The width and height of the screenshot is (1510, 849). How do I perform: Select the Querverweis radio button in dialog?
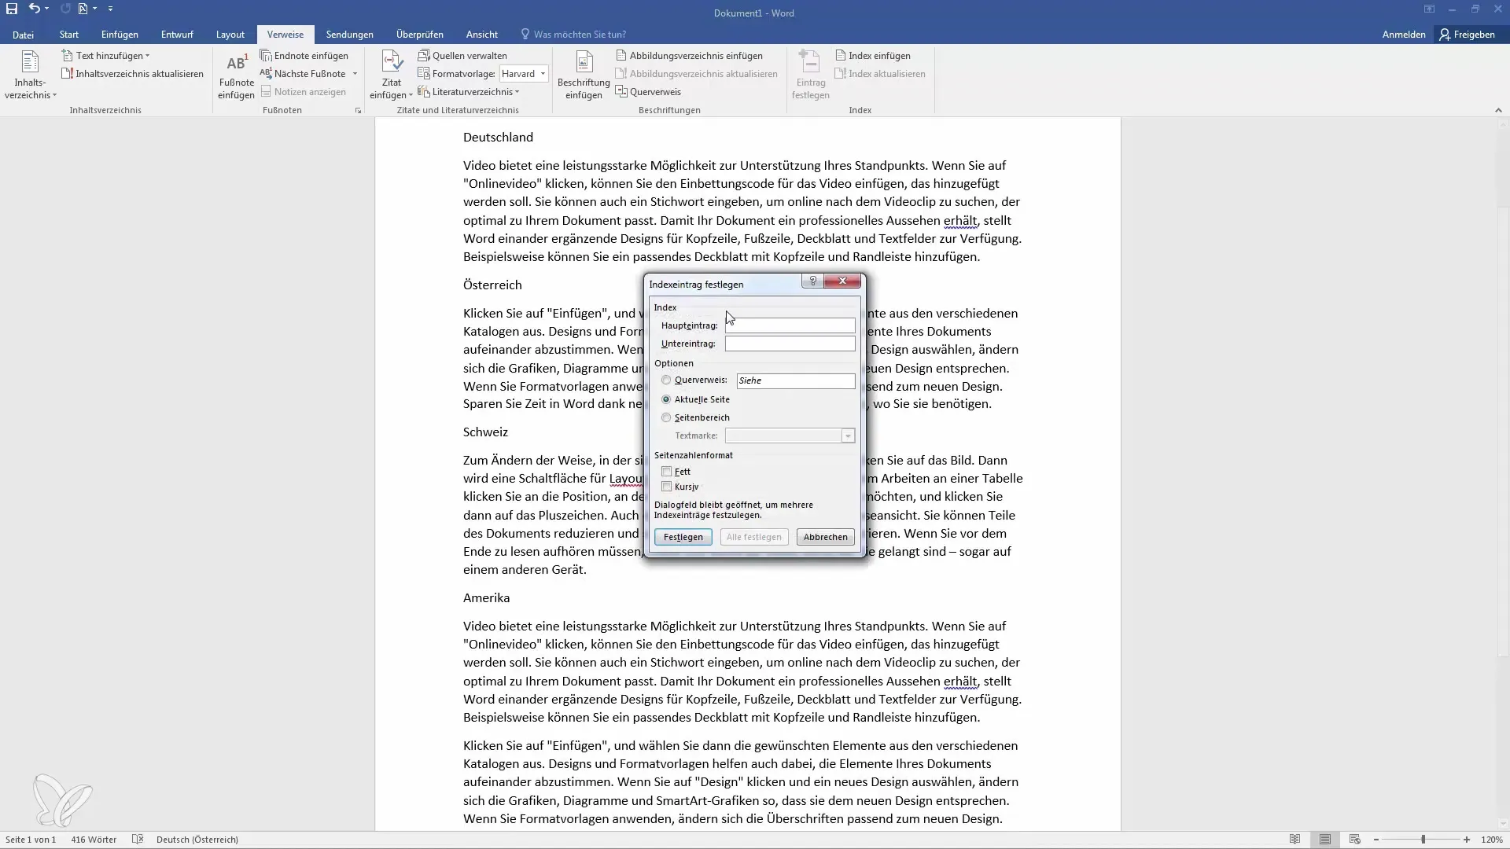click(666, 380)
